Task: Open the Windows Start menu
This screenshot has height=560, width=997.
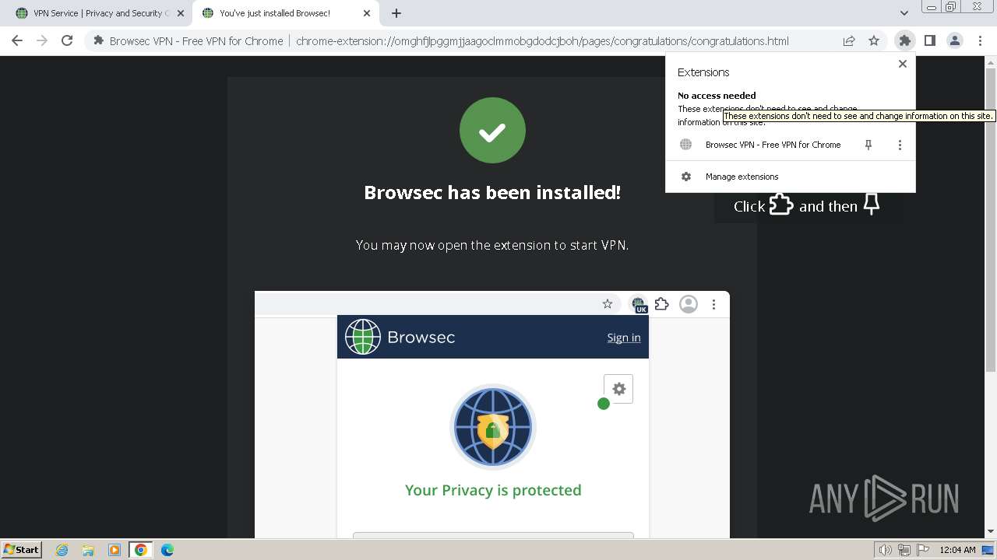Action: pyautogui.click(x=22, y=549)
